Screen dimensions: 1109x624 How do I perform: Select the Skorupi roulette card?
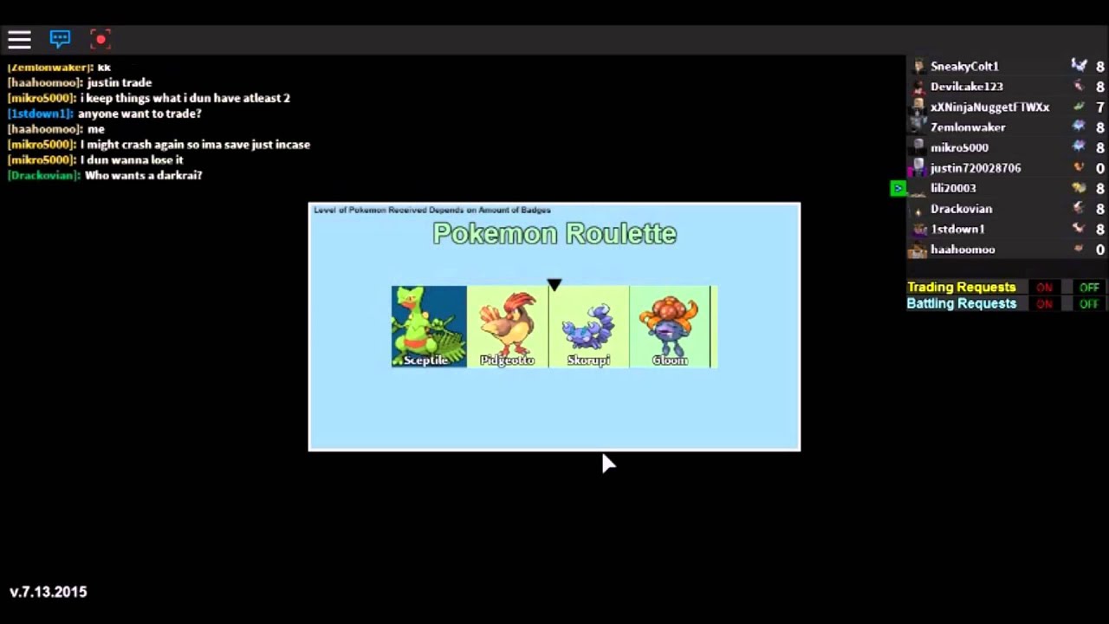tap(589, 327)
